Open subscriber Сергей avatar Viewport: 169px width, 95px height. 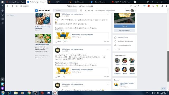(x=117, y=60)
